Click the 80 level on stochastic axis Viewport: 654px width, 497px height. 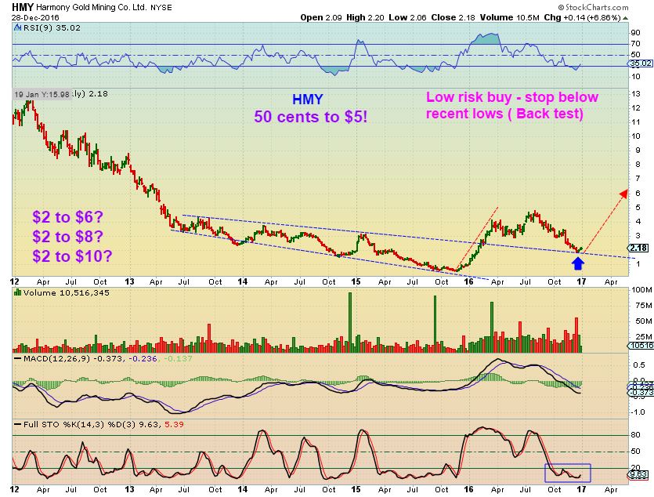point(635,435)
